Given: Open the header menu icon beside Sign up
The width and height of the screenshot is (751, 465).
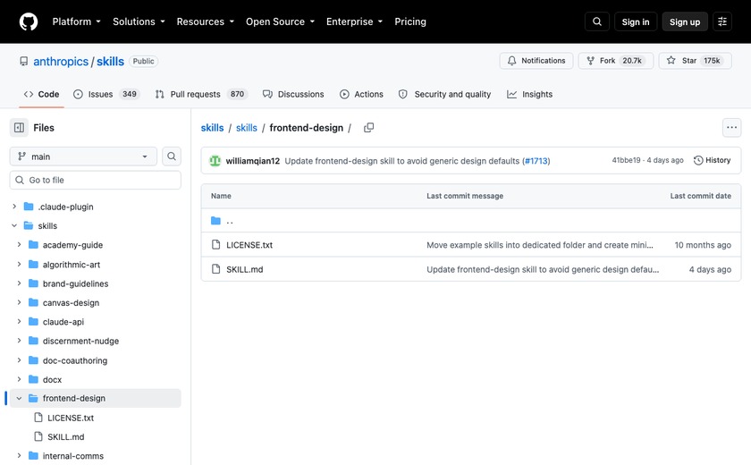Looking at the screenshot, I should click(x=722, y=21).
